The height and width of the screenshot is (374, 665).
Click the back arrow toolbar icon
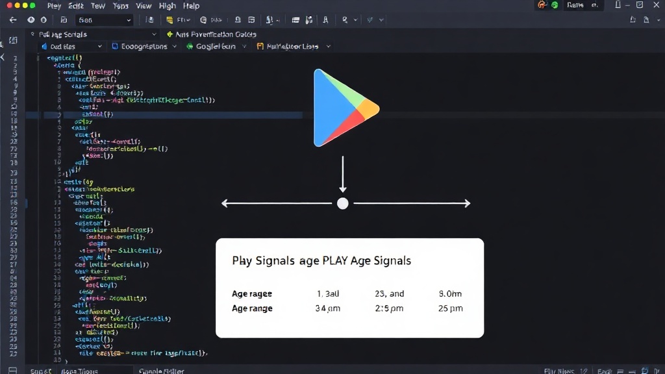pyautogui.click(x=13, y=20)
